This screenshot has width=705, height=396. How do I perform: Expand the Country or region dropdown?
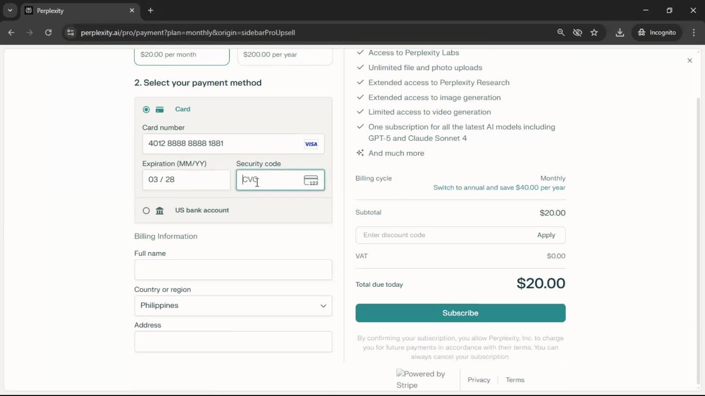point(233,305)
